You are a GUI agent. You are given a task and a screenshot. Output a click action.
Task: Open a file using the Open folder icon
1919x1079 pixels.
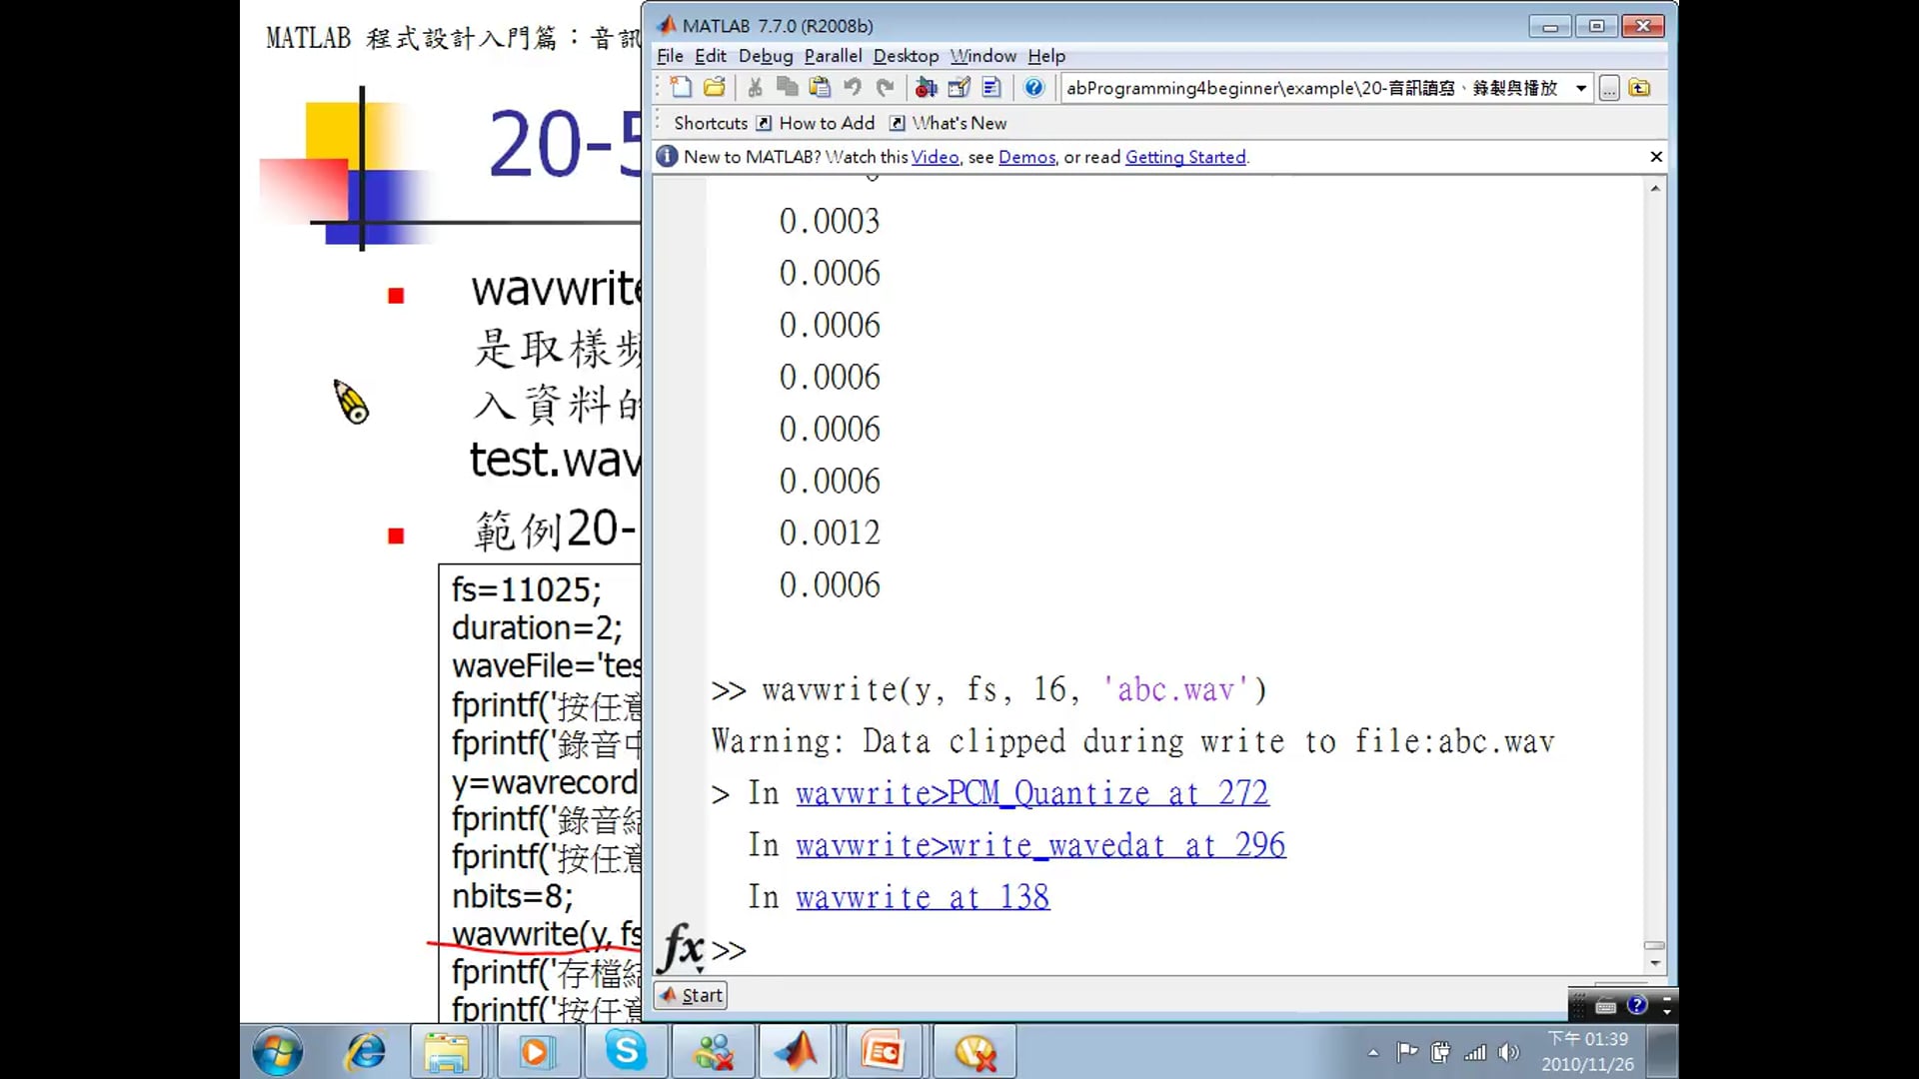click(x=714, y=88)
